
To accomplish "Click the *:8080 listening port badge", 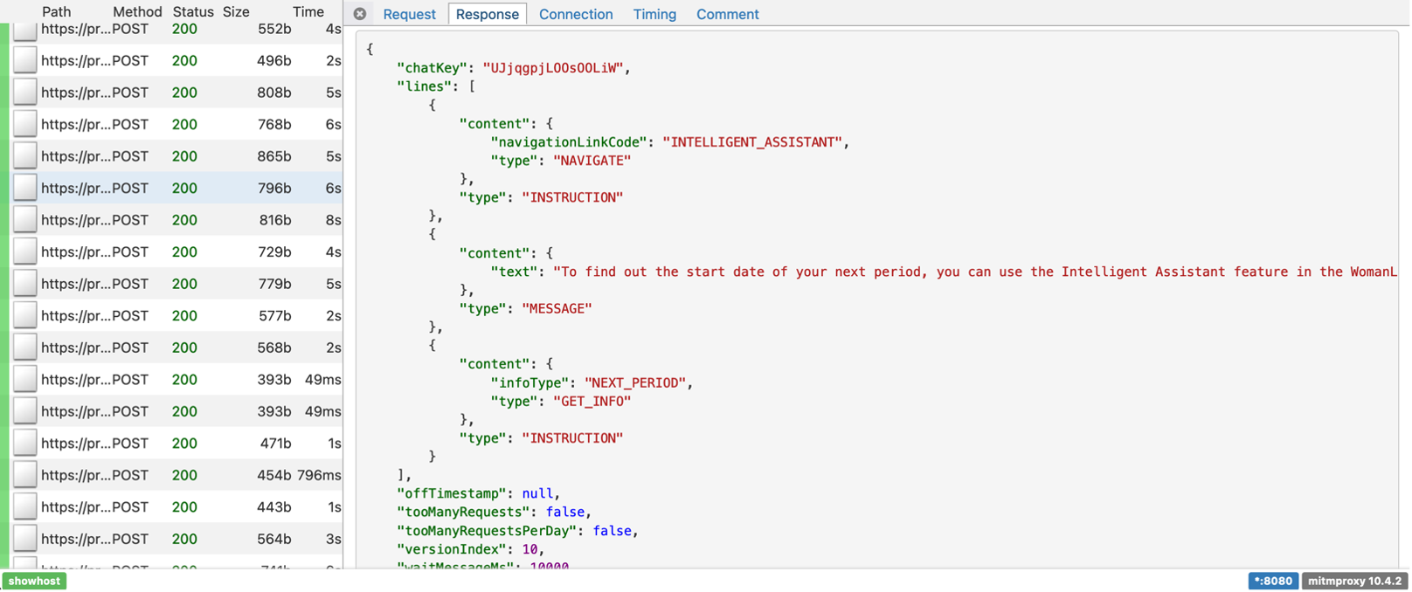I will click(x=1272, y=581).
